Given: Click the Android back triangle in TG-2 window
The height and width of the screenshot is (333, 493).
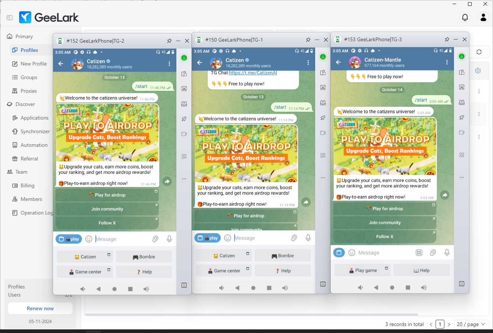Looking at the screenshot, I should click(98, 289).
